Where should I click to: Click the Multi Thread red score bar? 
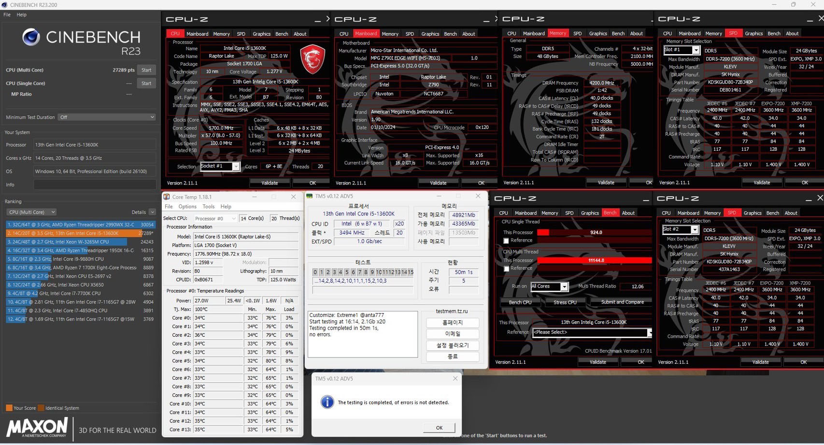595,260
